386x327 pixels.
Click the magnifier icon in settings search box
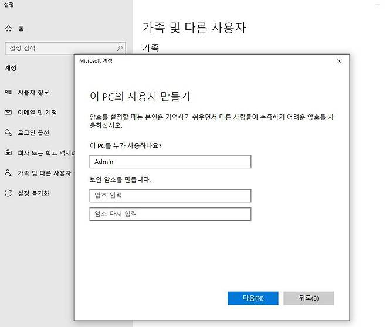(120, 48)
